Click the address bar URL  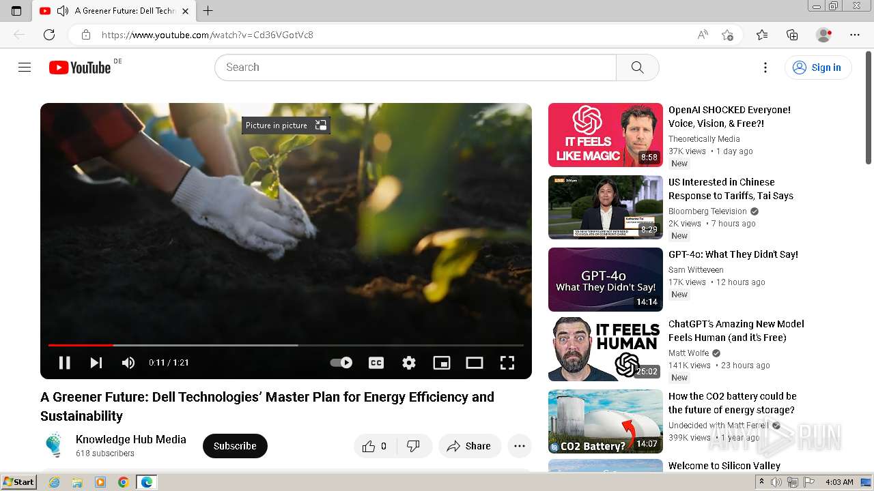pos(208,35)
